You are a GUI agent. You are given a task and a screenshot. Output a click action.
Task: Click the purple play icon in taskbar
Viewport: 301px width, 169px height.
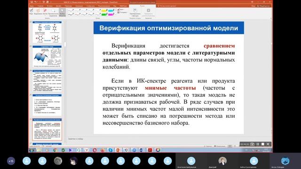70,150
